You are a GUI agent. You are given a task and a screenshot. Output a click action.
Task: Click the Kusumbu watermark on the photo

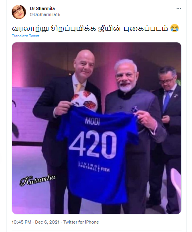[38, 180]
